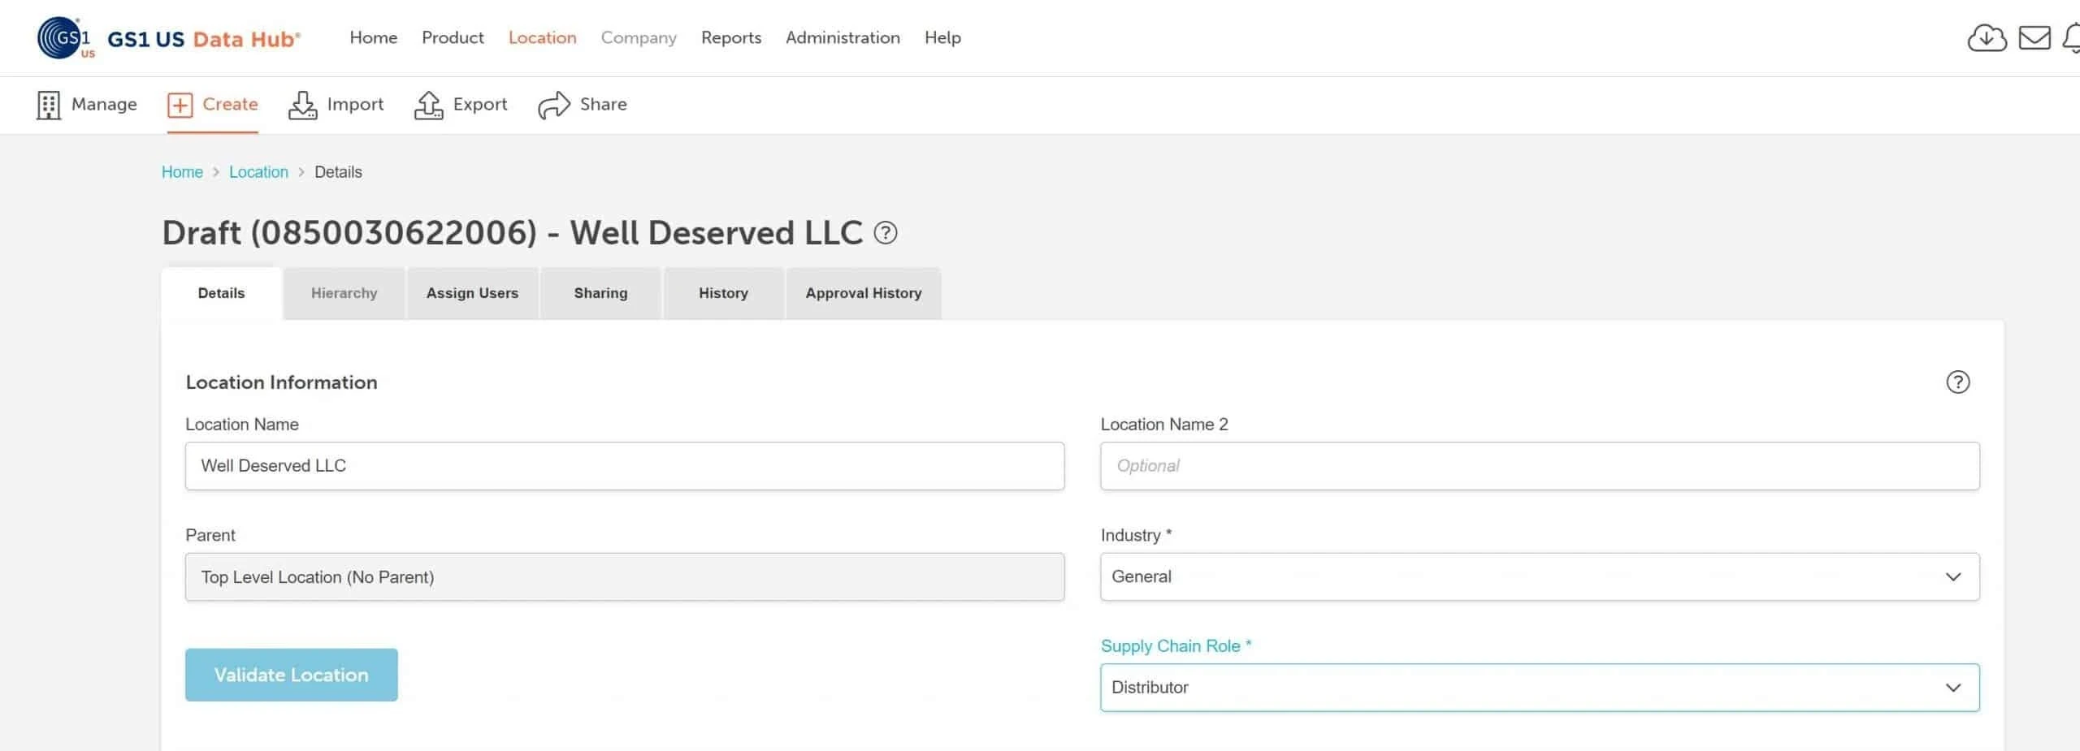This screenshot has height=751, width=2080.
Task: Switch to the History tab
Action: 723,293
